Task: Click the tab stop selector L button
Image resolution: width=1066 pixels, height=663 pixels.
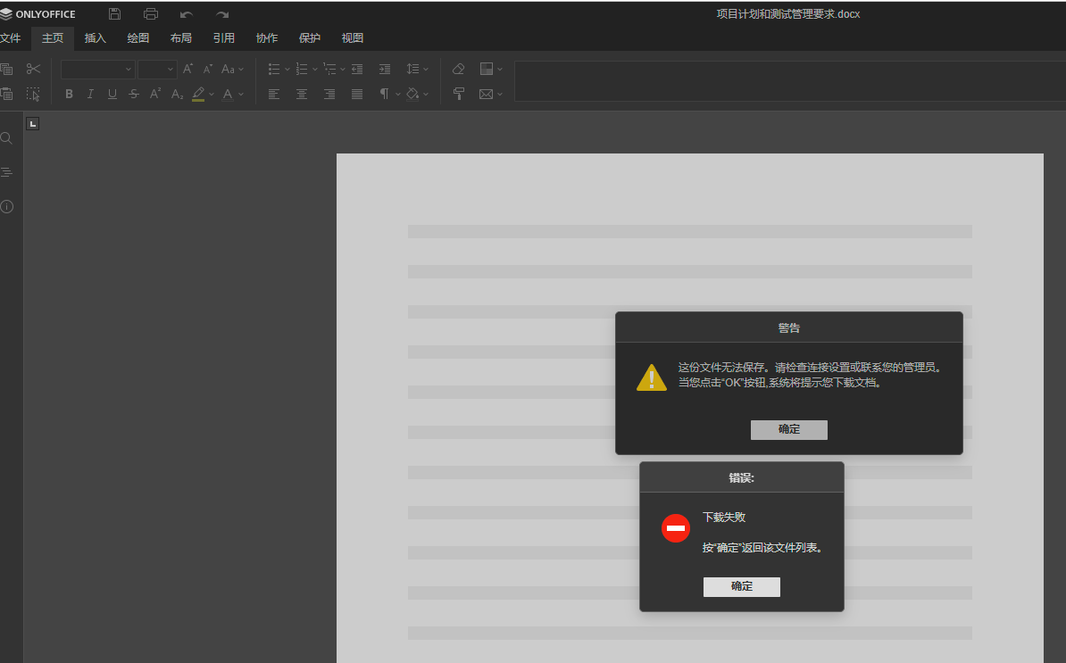Action: pyautogui.click(x=33, y=124)
